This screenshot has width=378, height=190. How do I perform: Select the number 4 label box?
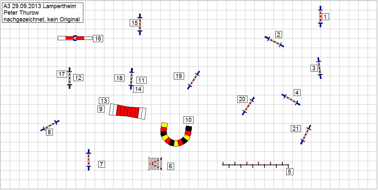click(x=297, y=93)
